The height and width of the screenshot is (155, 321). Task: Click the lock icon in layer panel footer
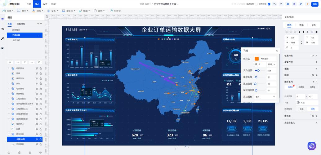tap(30, 153)
